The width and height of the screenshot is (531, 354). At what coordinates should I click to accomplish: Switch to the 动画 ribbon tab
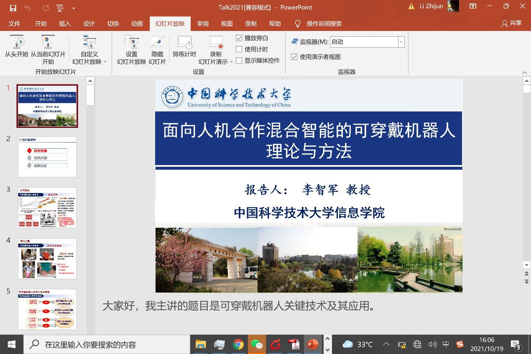click(x=137, y=24)
